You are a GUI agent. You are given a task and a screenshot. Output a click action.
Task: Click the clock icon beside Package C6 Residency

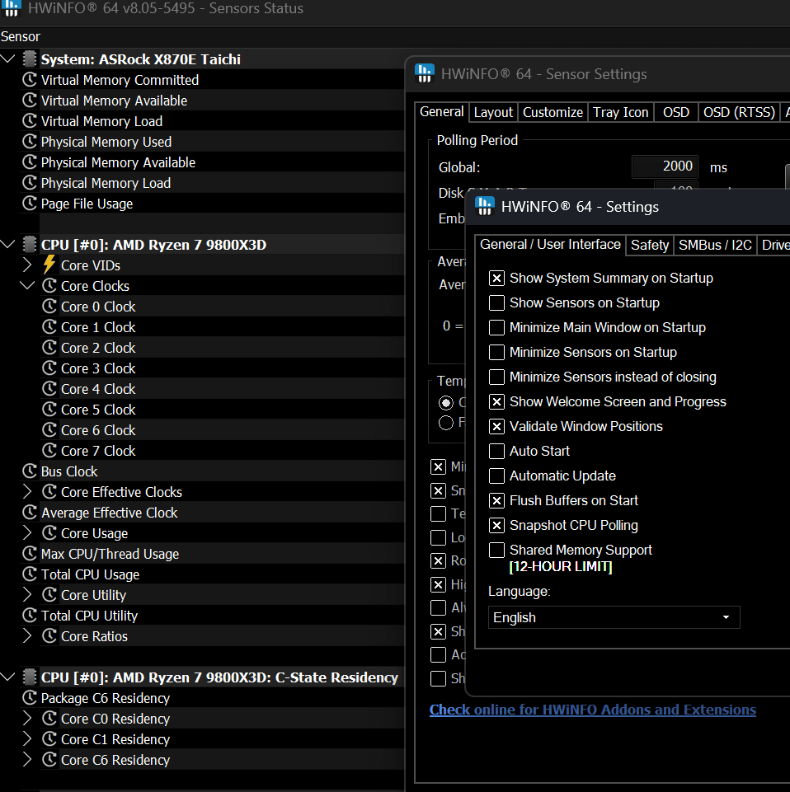click(x=30, y=698)
